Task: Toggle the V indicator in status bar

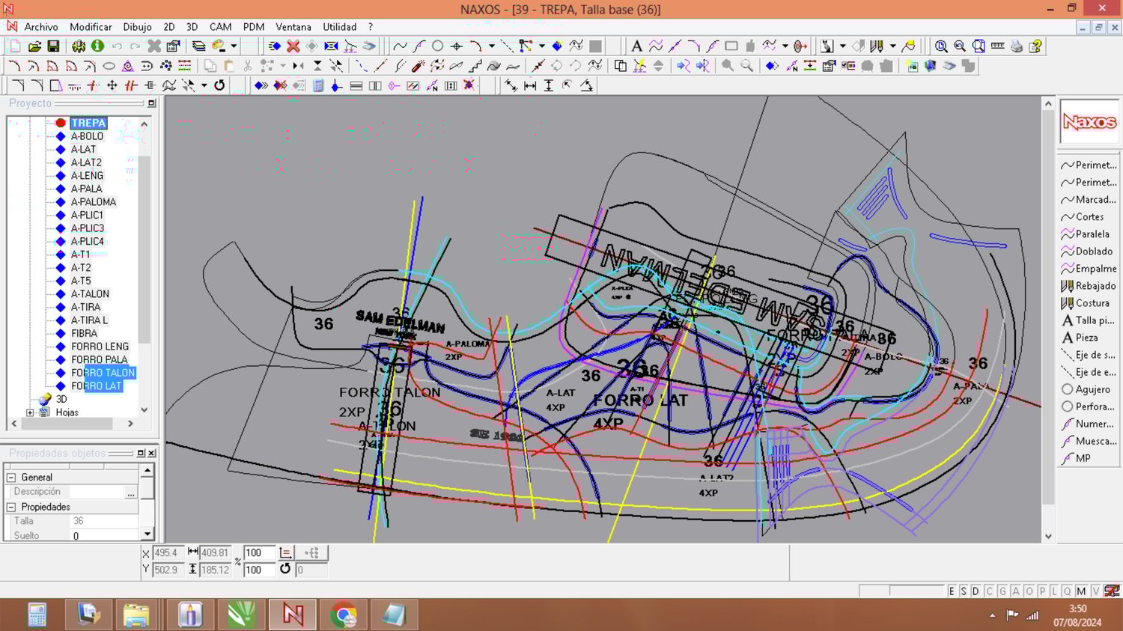Action: [x=1095, y=591]
